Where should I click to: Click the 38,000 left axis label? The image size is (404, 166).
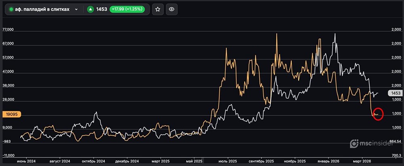8,85
